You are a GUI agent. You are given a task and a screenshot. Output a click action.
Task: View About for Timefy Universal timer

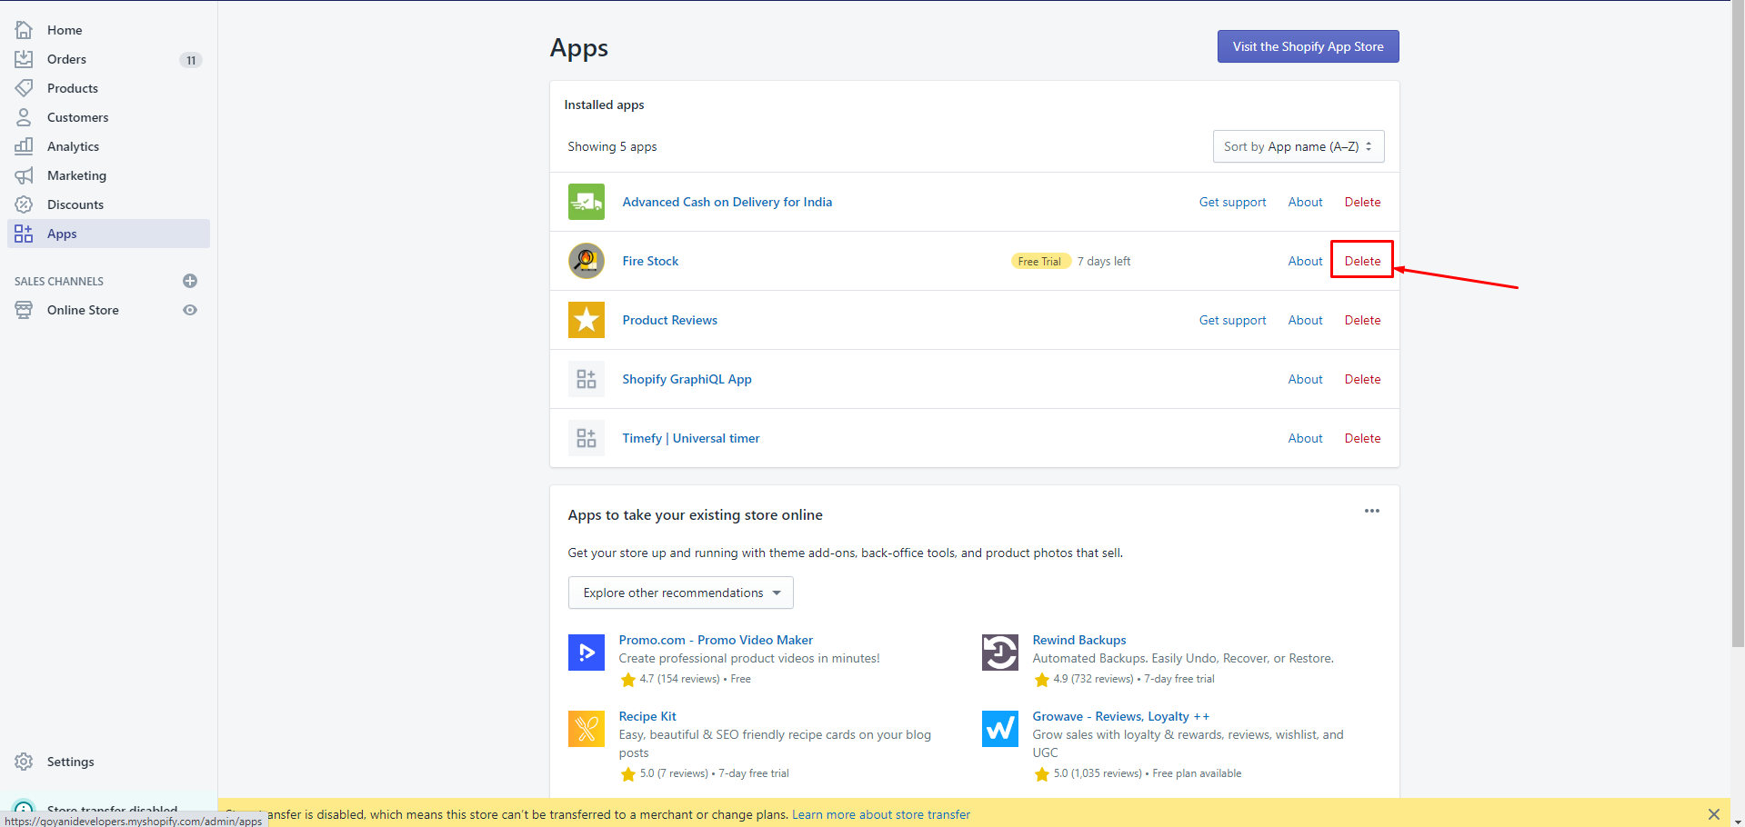(1306, 438)
